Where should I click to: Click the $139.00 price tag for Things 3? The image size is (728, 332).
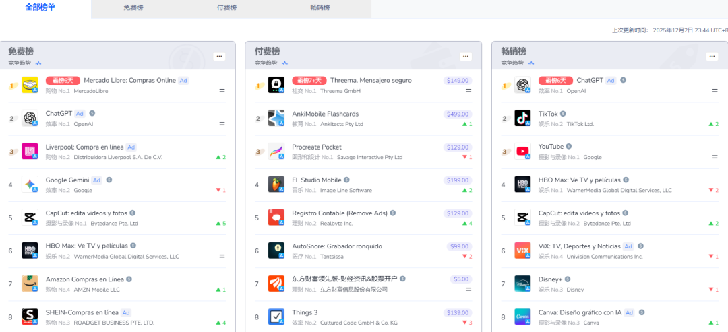[457, 313]
